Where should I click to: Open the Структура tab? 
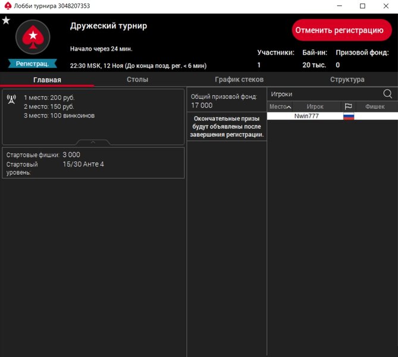pyautogui.click(x=347, y=79)
